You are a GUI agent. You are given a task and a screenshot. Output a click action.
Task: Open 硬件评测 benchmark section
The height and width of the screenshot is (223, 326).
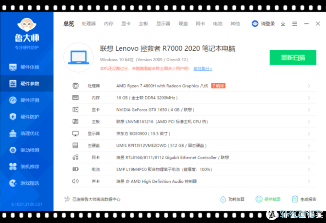tap(27, 100)
